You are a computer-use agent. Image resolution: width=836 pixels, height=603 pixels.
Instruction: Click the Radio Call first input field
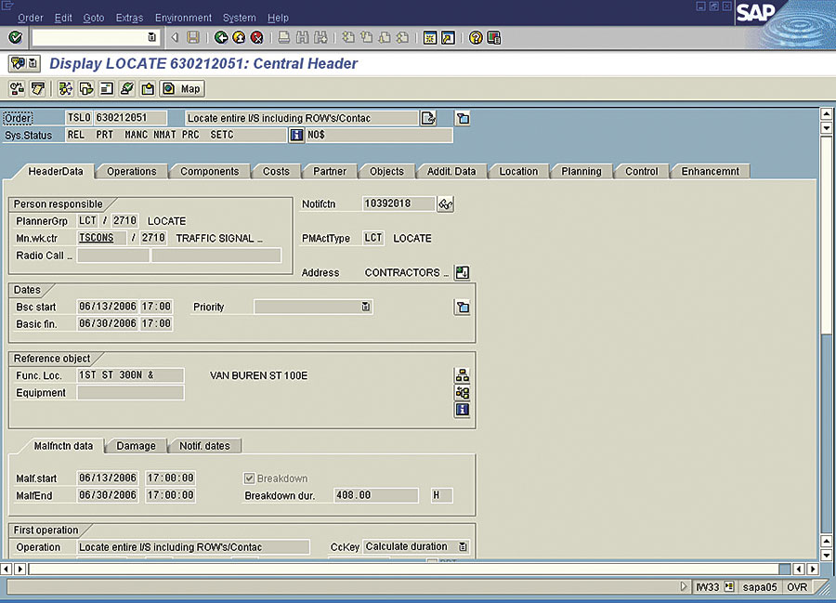click(x=113, y=256)
